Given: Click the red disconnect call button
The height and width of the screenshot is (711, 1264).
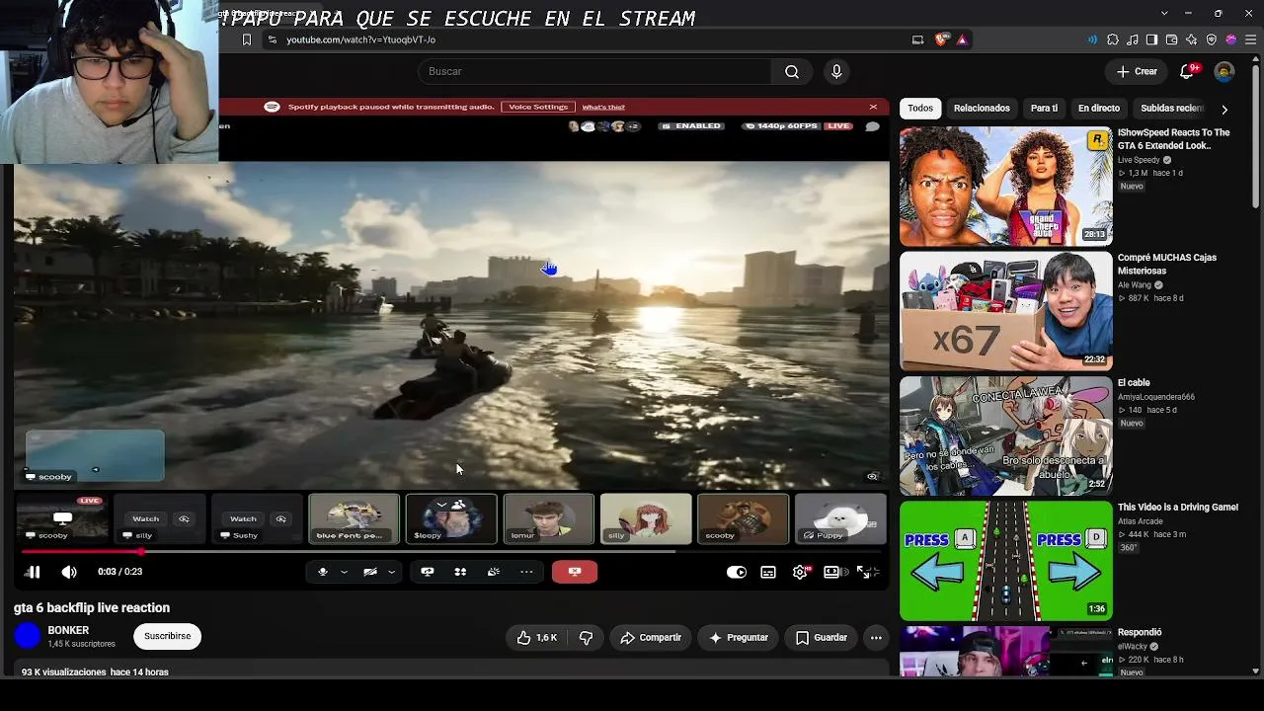Looking at the screenshot, I should coord(575,572).
